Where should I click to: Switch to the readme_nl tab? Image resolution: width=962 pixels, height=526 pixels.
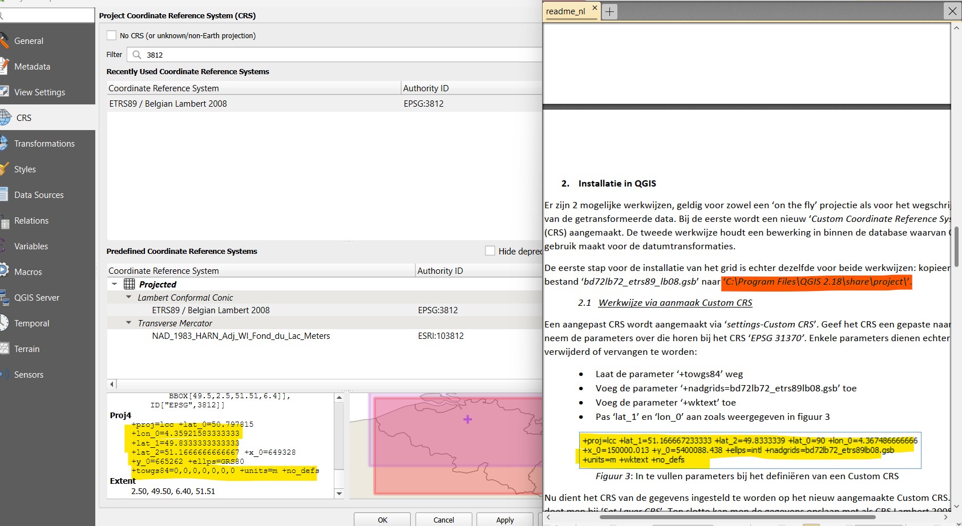(x=565, y=11)
